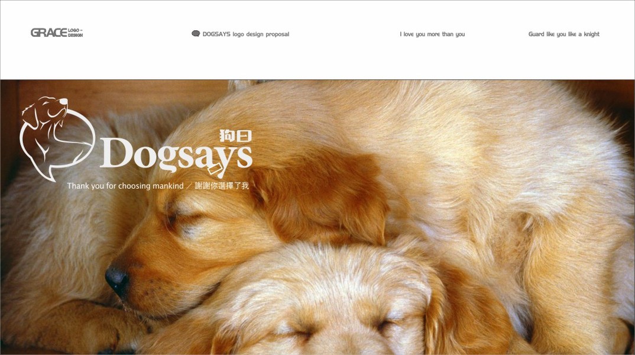Select the I love you more than you text
This screenshot has width=635, height=355.
coord(432,34)
